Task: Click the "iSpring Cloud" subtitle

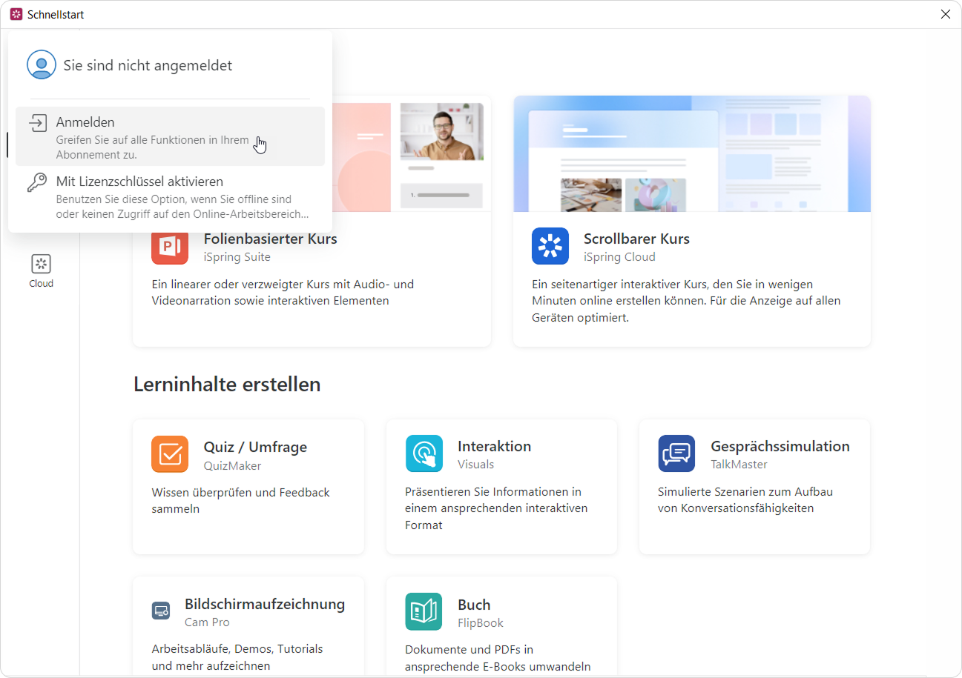Action: [619, 257]
